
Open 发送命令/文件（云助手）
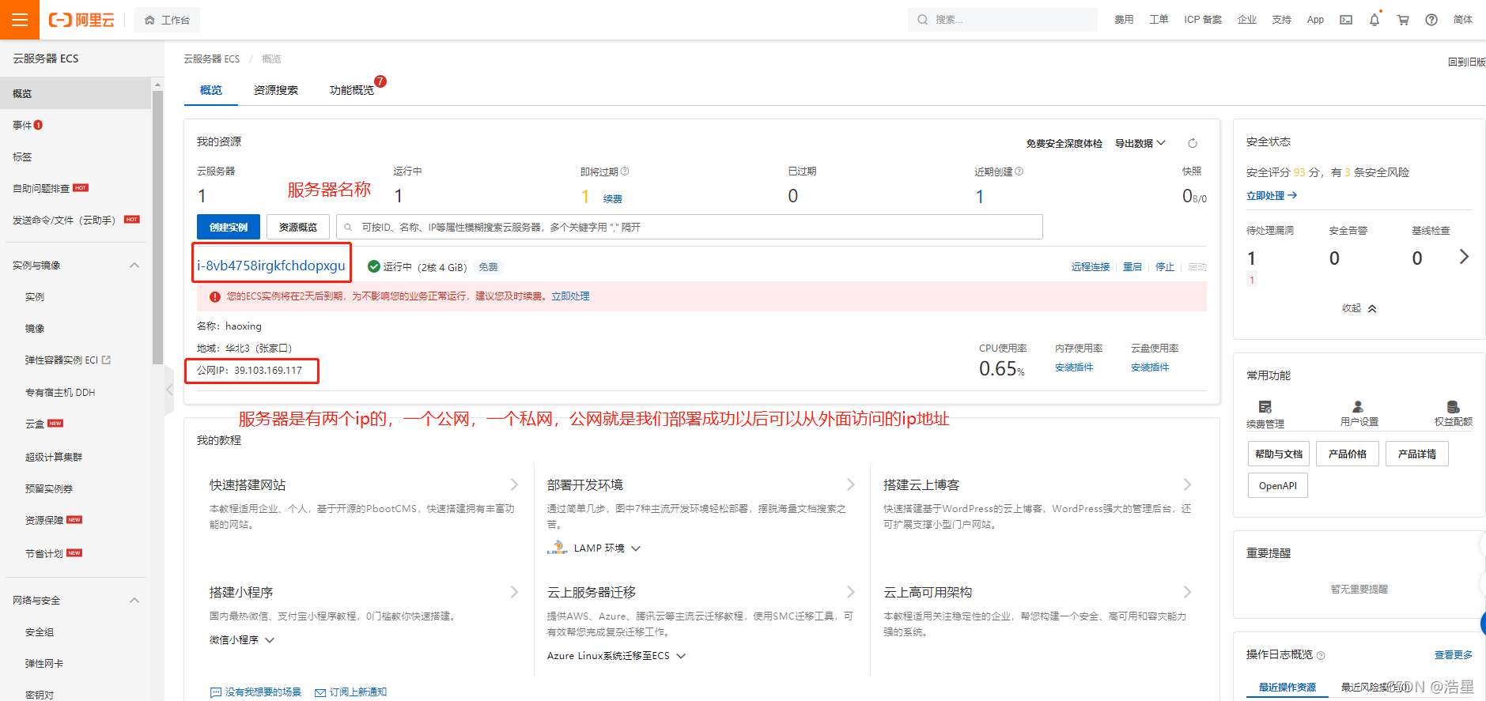(x=64, y=220)
